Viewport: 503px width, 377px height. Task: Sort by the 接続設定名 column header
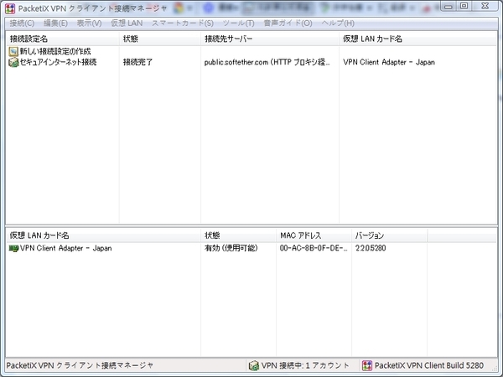pyautogui.click(x=63, y=39)
